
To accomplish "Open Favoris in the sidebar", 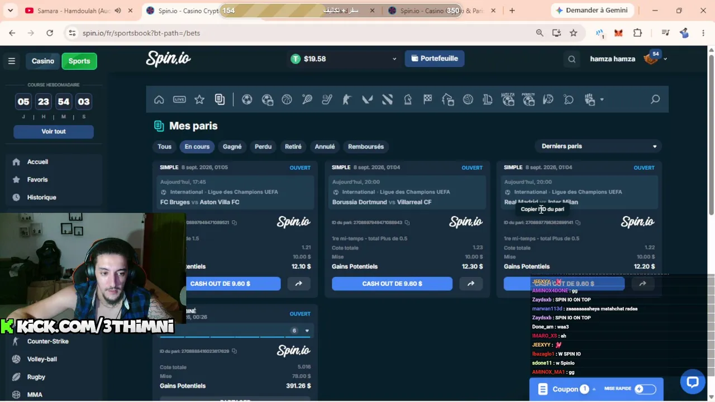I will click(37, 180).
